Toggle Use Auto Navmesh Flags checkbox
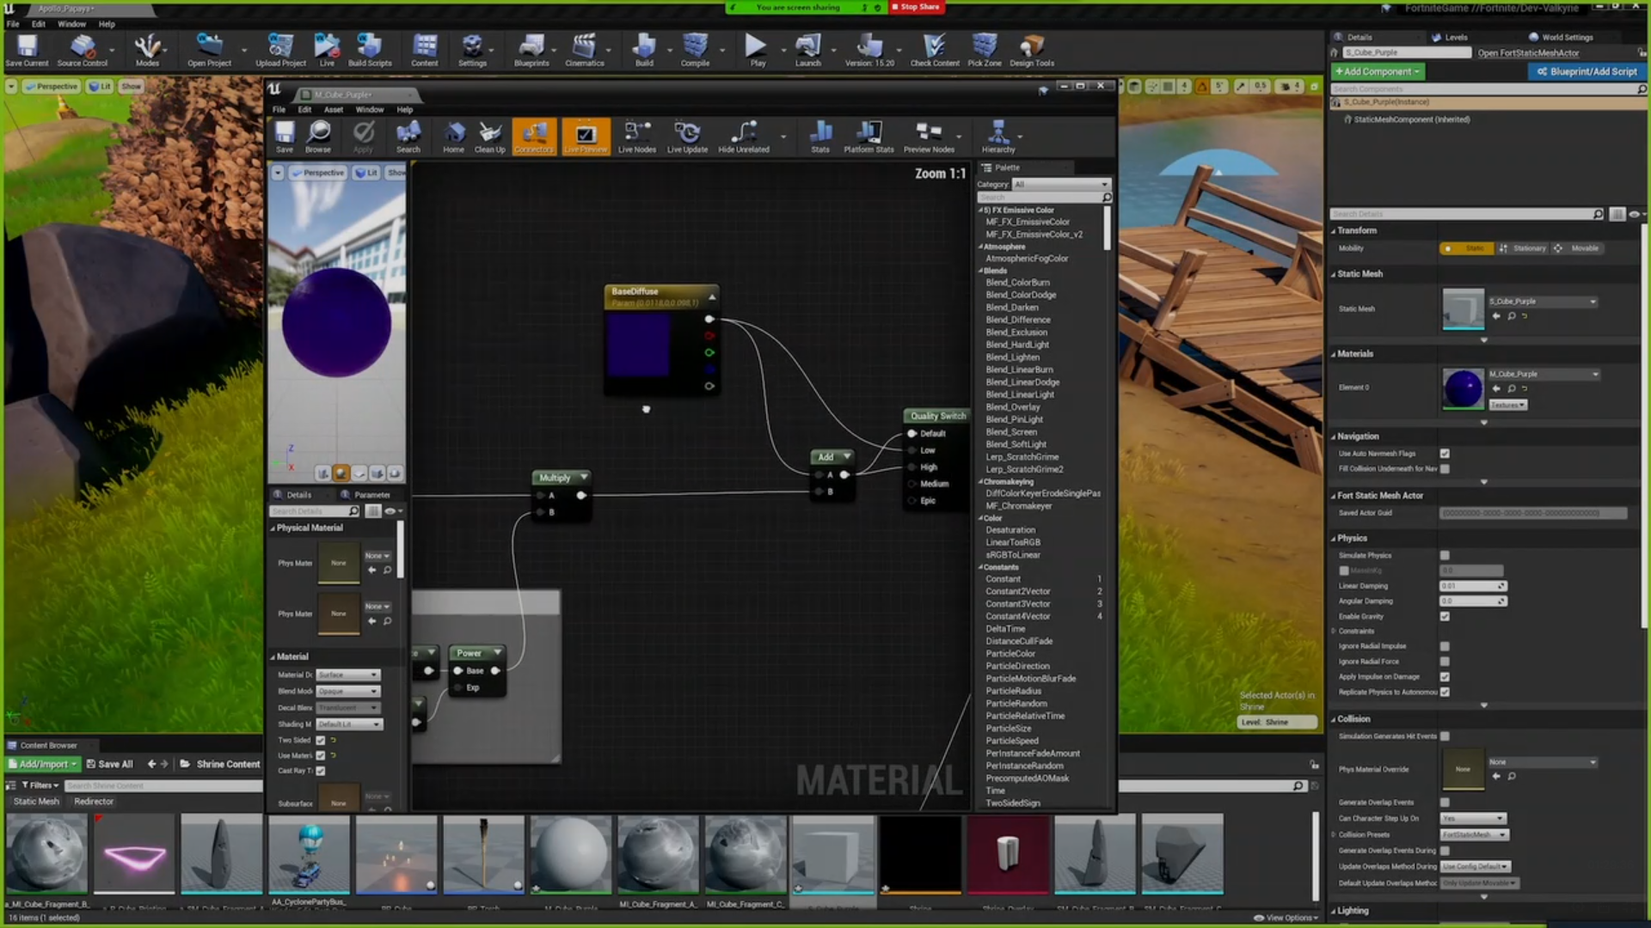Viewport: 1651px width, 928px height. tap(1445, 454)
